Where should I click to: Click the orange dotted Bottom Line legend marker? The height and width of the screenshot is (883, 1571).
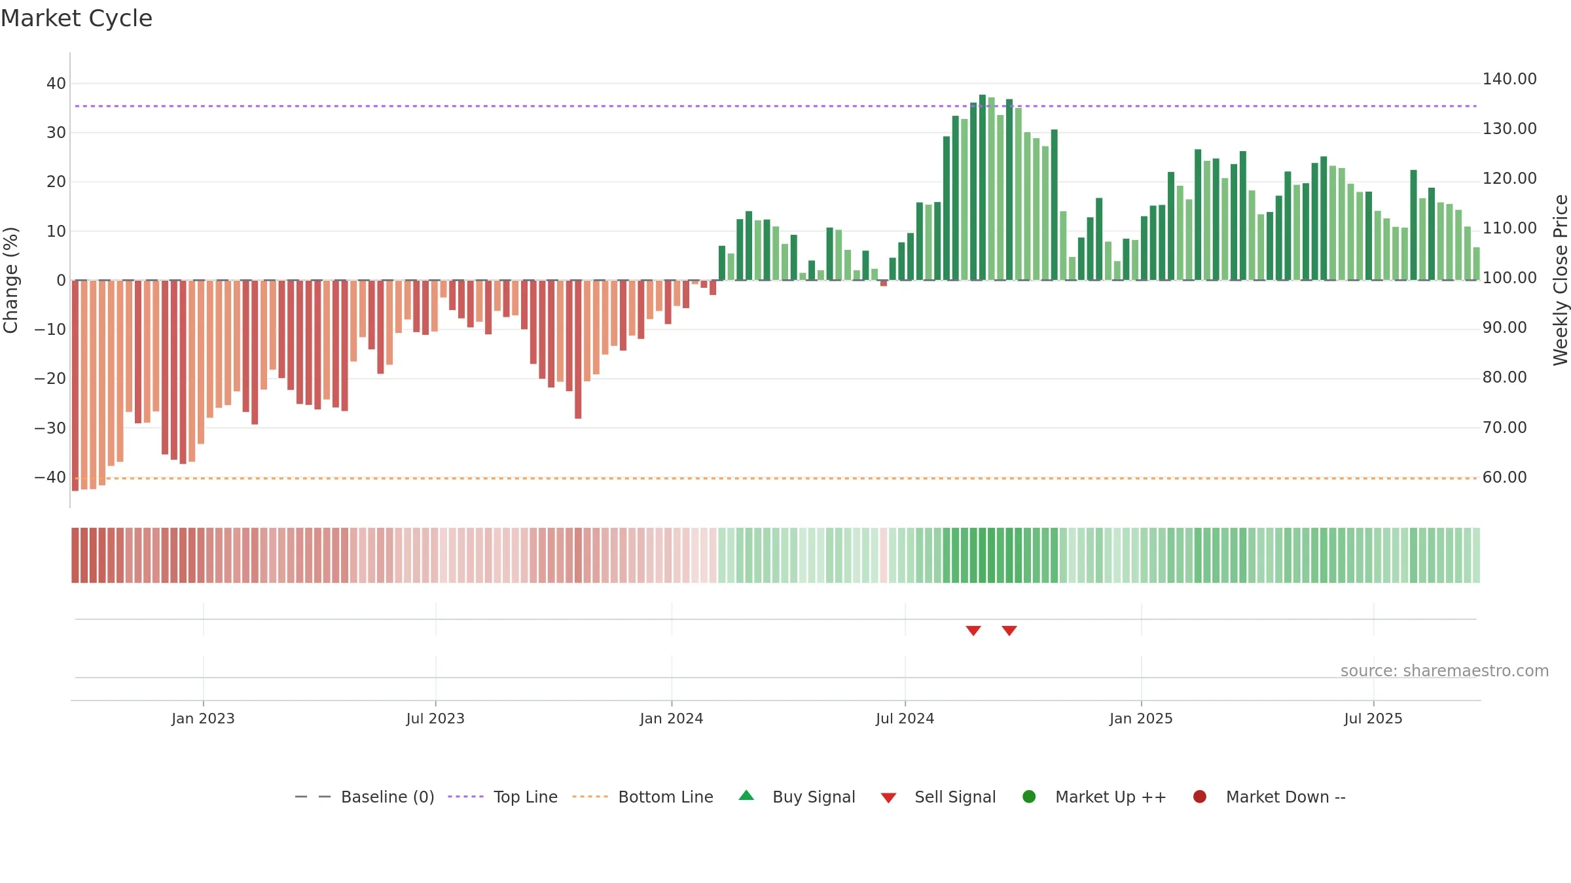(590, 797)
